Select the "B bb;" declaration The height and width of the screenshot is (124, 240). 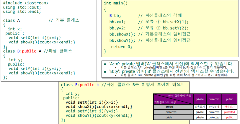[x=115, y=16]
